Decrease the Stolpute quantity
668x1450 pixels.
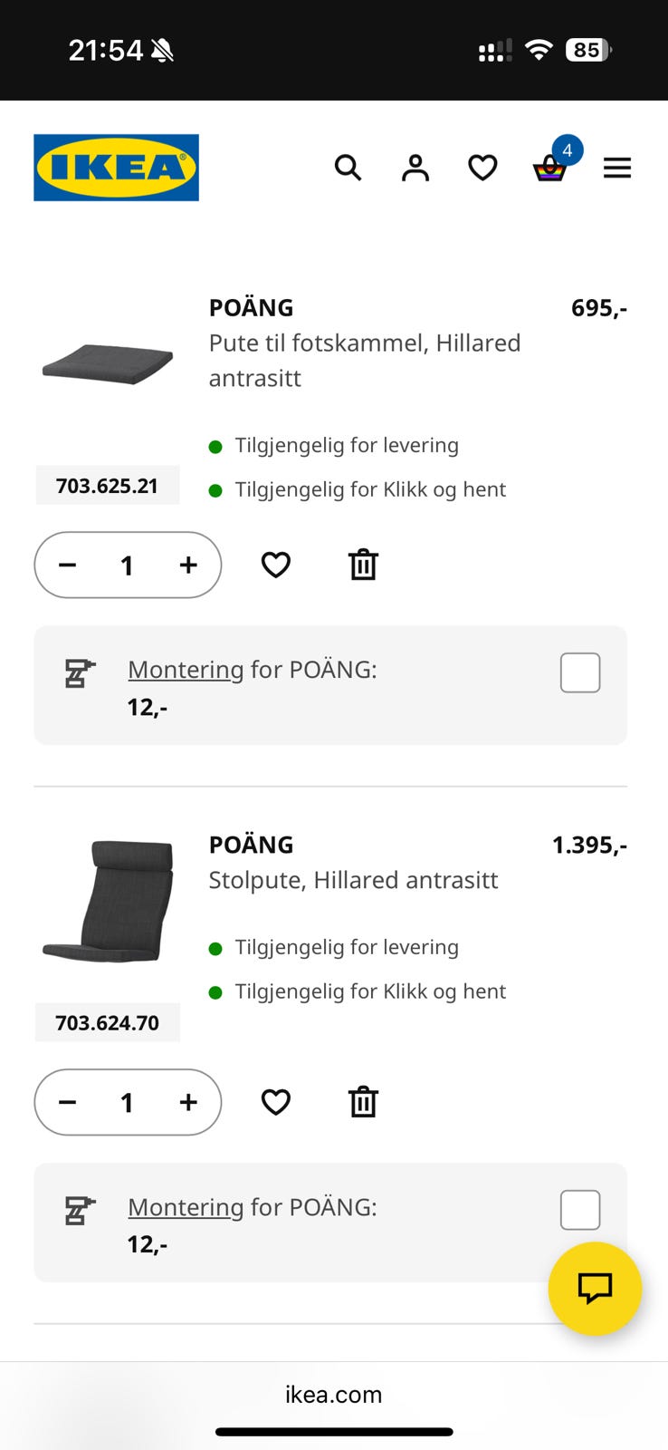coord(68,1102)
